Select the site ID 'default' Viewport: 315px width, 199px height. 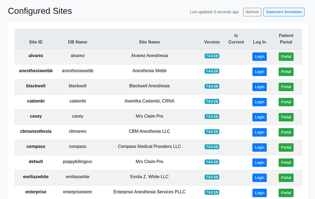tap(36, 162)
